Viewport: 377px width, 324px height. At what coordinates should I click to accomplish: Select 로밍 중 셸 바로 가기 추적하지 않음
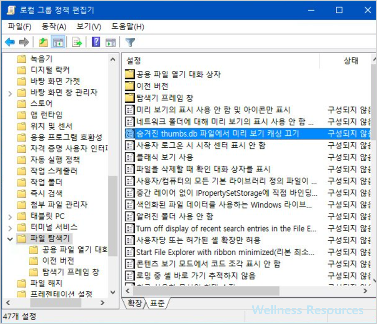click(248, 276)
